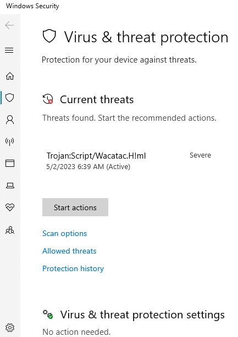Open the Protection history link
The height and width of the screenshot is (337, 238).
tap(73, 268)
